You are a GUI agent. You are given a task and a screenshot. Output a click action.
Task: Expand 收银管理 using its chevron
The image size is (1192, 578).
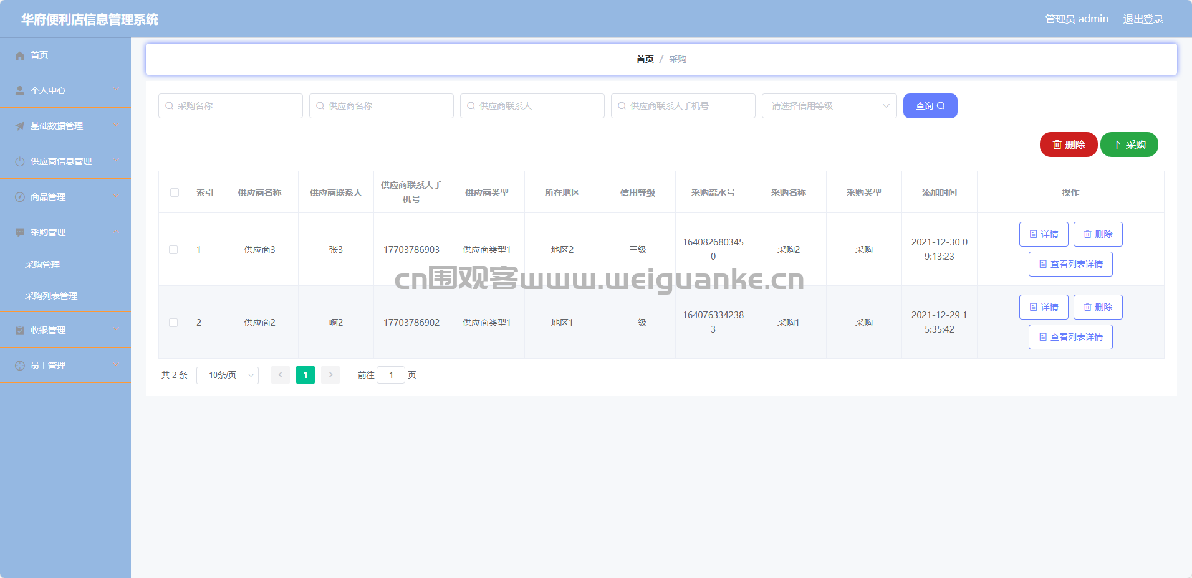coord(117,329)
